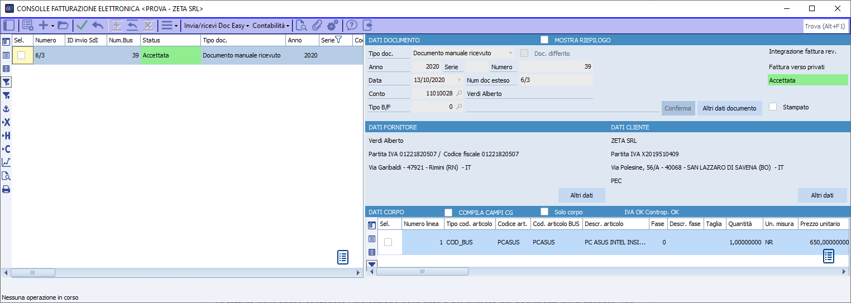This screenshot has width=851, height=303.
Task: Click the insert row icon in toolbar
Action: [117, 25]
